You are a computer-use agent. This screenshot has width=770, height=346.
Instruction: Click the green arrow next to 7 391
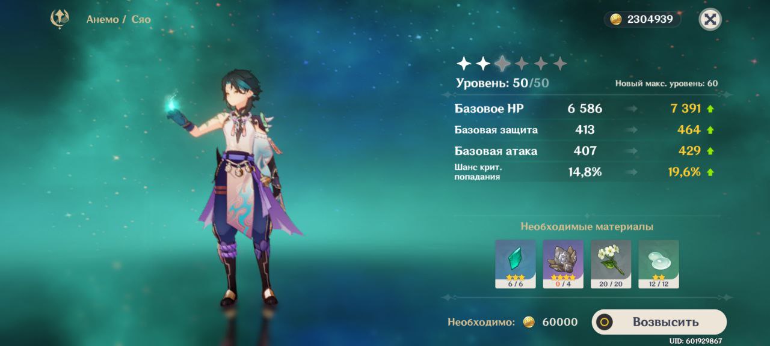(x=710, y=109)
